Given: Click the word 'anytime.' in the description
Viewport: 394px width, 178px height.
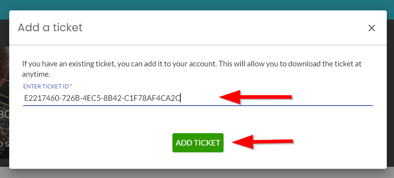Looking at the screenshot, I should click(36, 74).
